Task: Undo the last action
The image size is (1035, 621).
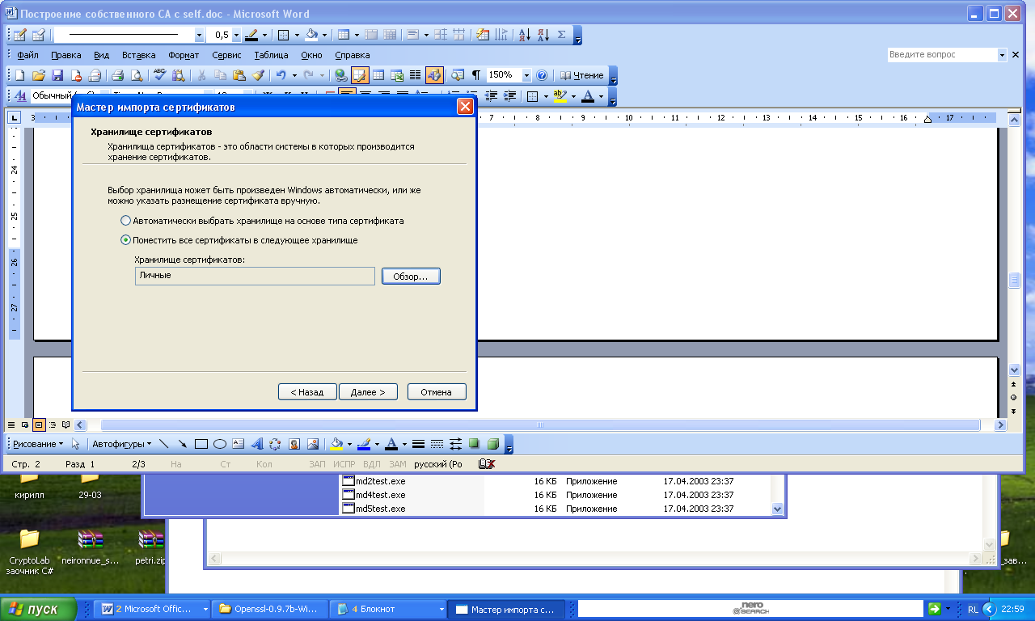Action: 281,75
